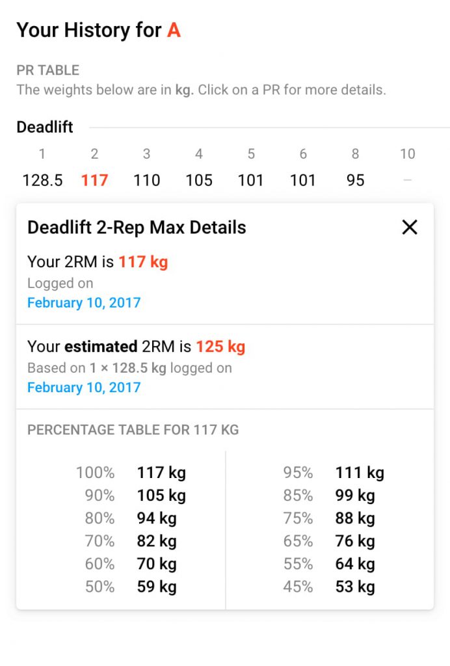The width and height of the screenshot is (450, 666).
Task: Close the Deadlift 2-Rep Max Details dialog
Action: (410, 227)
